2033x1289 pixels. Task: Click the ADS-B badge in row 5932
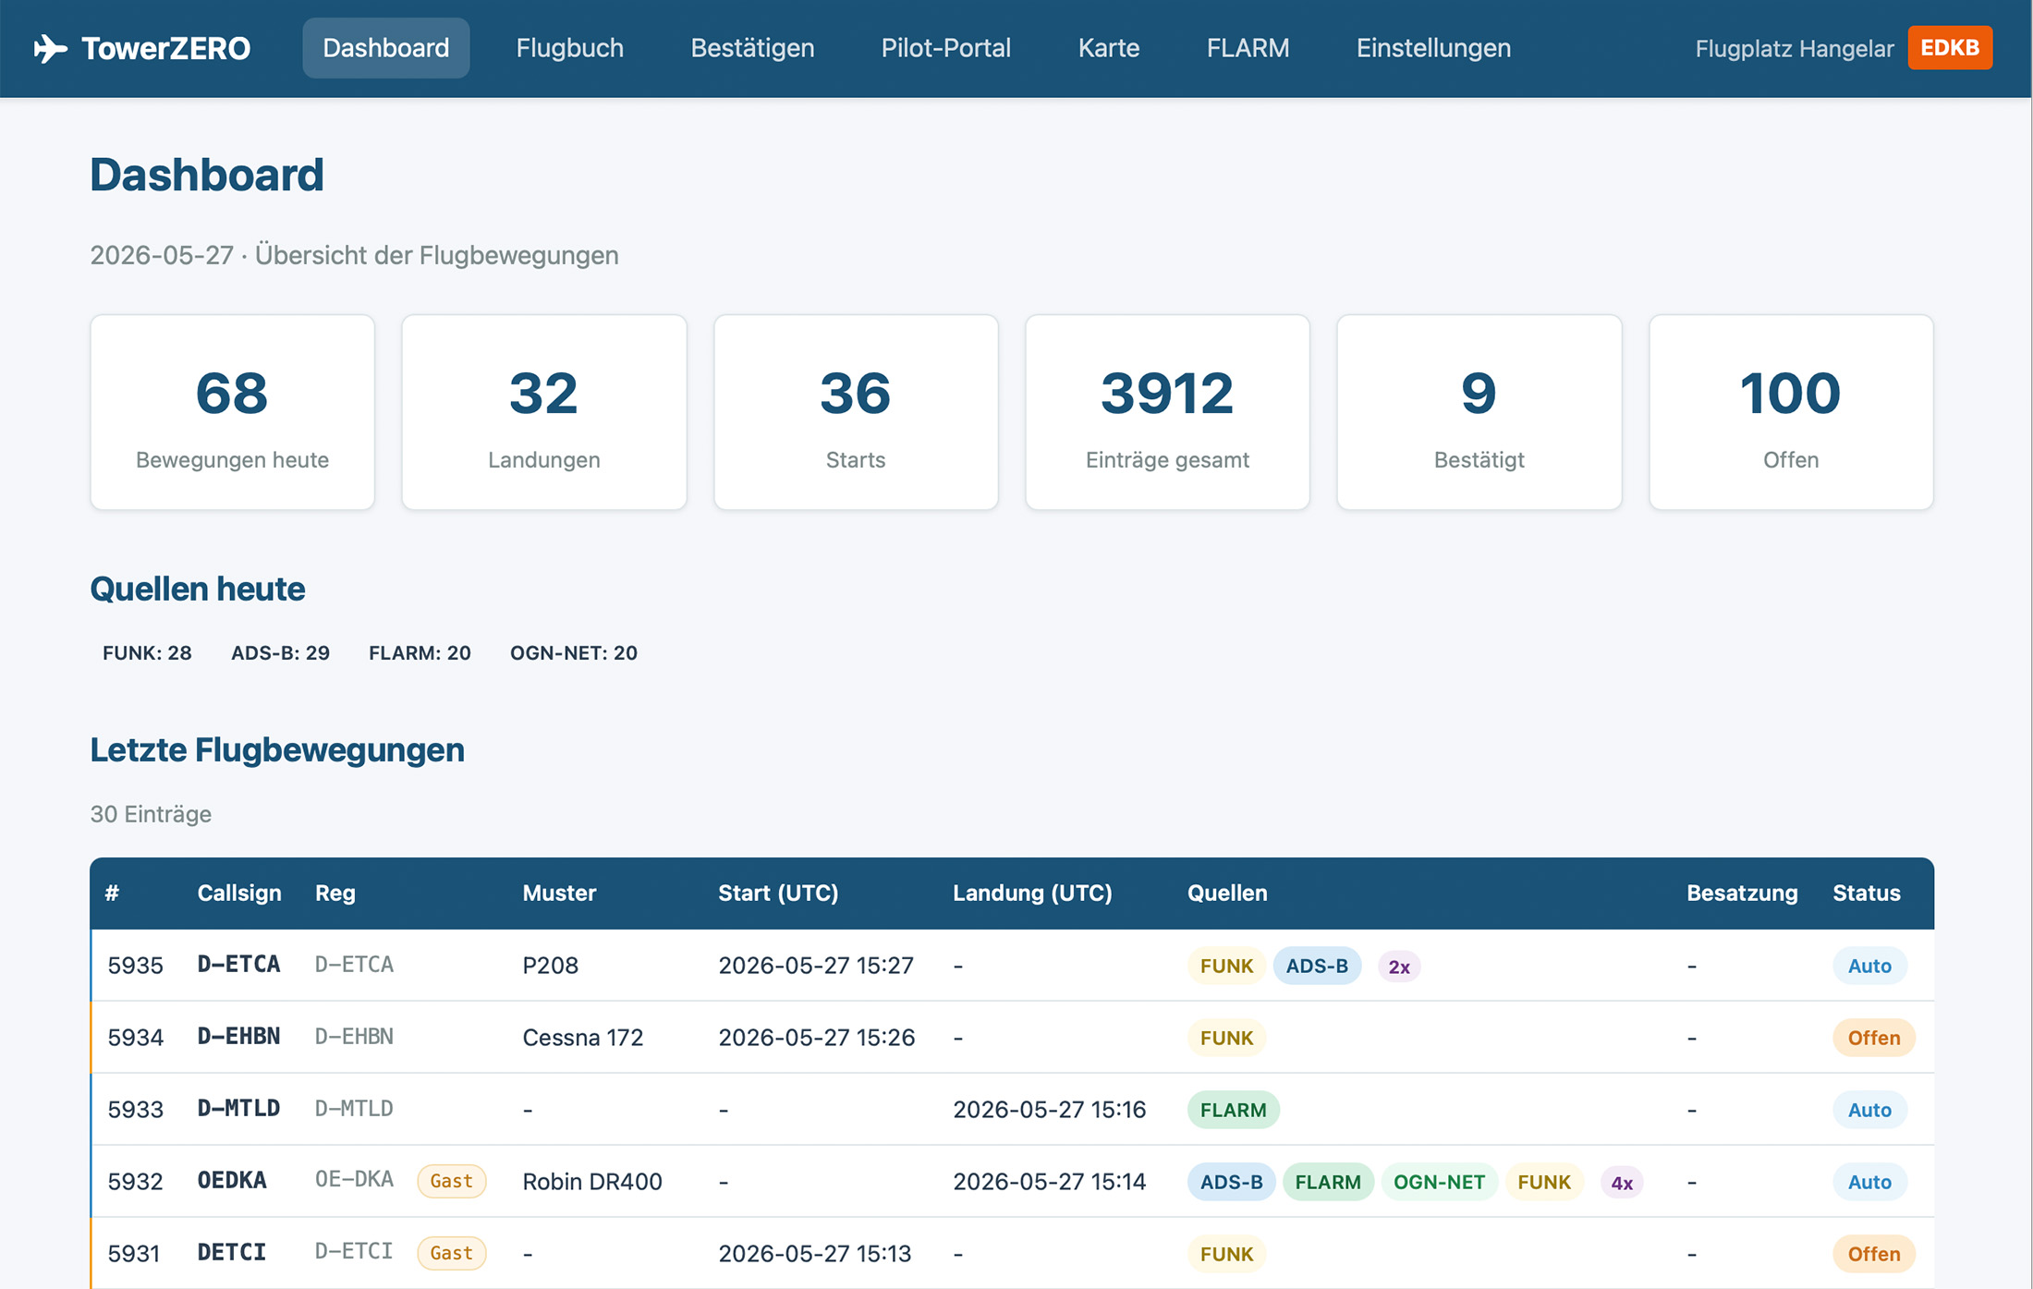pyautogui.click(x=1231, y=1182)
